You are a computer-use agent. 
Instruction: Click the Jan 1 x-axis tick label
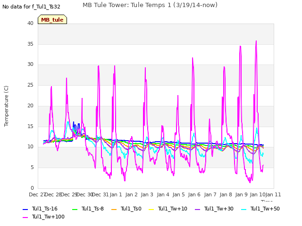coord(116,194)
